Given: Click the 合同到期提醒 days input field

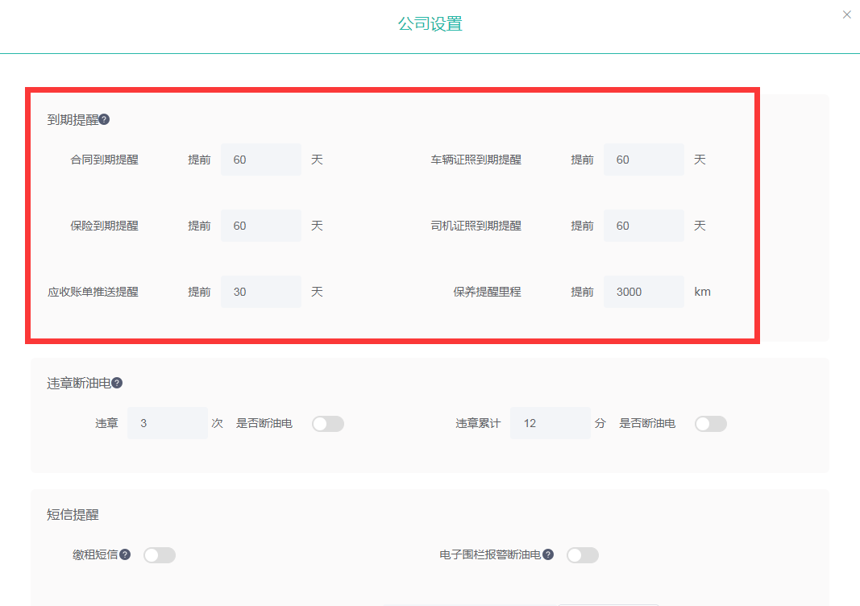Looking at the screenshot, I should pyautogui.click(x=260, y=160).
